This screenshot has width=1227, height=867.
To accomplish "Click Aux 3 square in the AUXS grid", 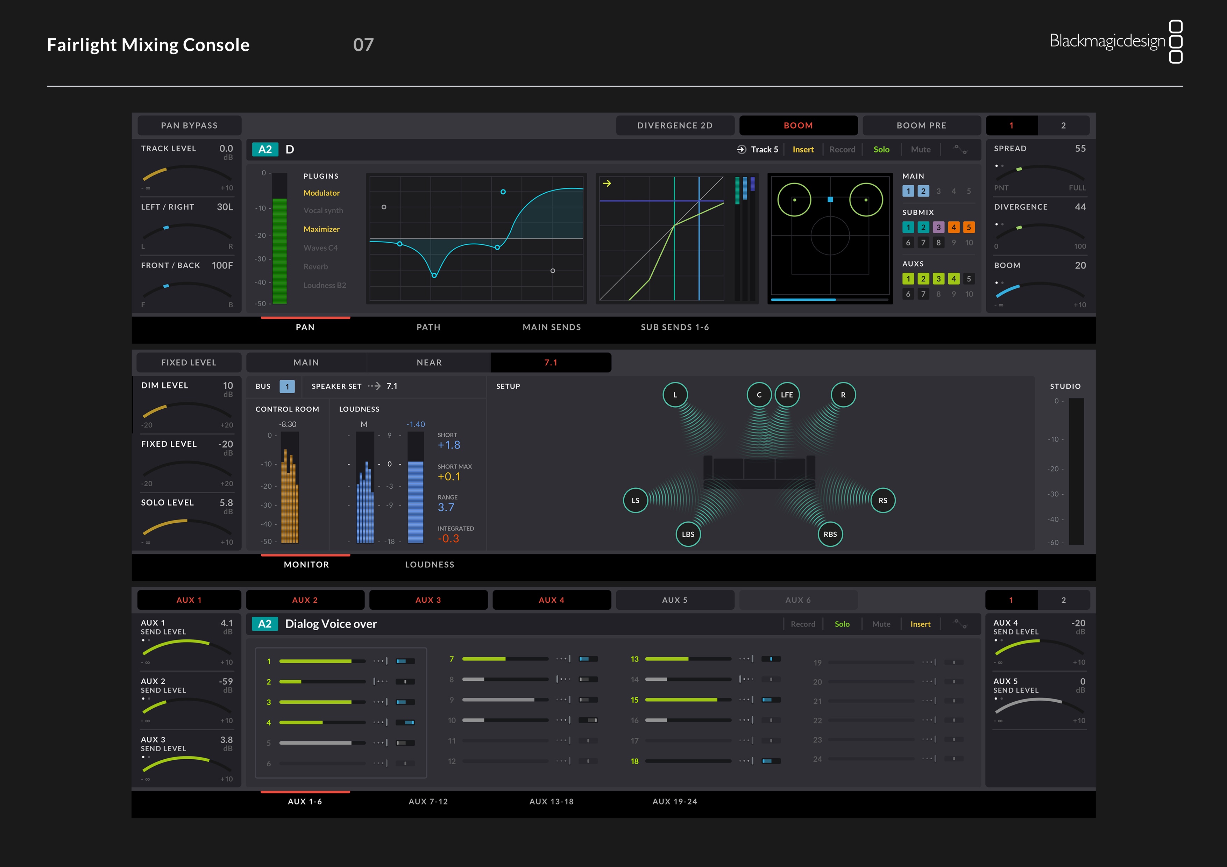I will (938, 278).
